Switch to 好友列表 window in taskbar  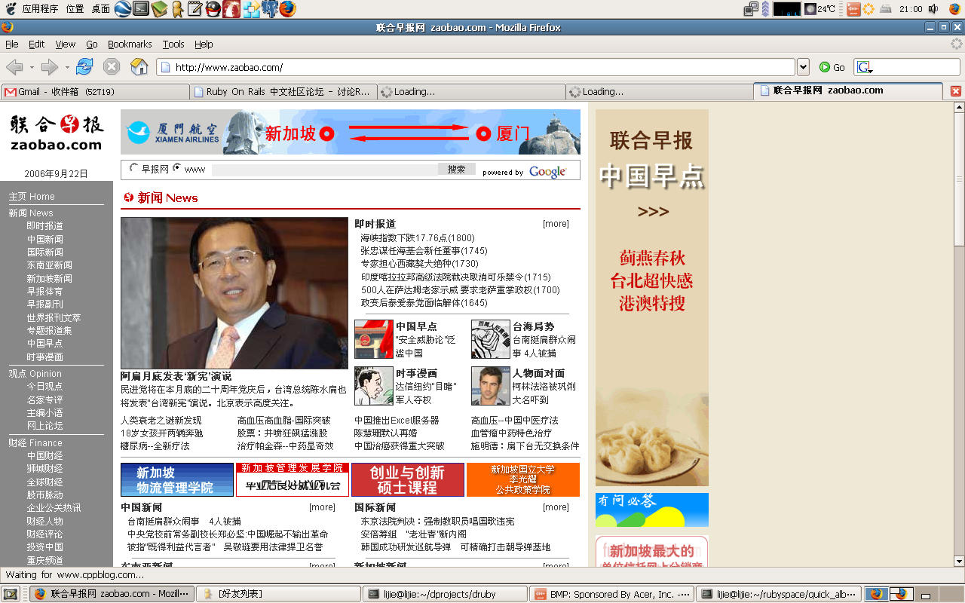pos(278,594)
